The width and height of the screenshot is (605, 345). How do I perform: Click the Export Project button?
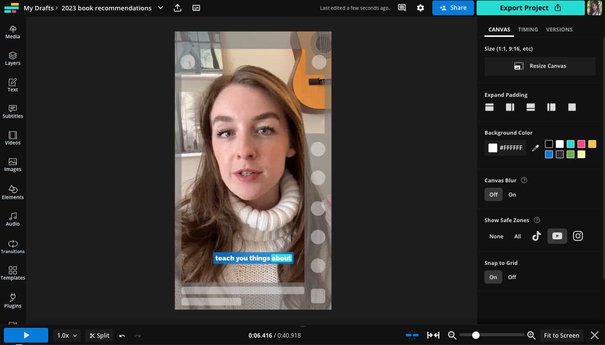pos(530,8)
